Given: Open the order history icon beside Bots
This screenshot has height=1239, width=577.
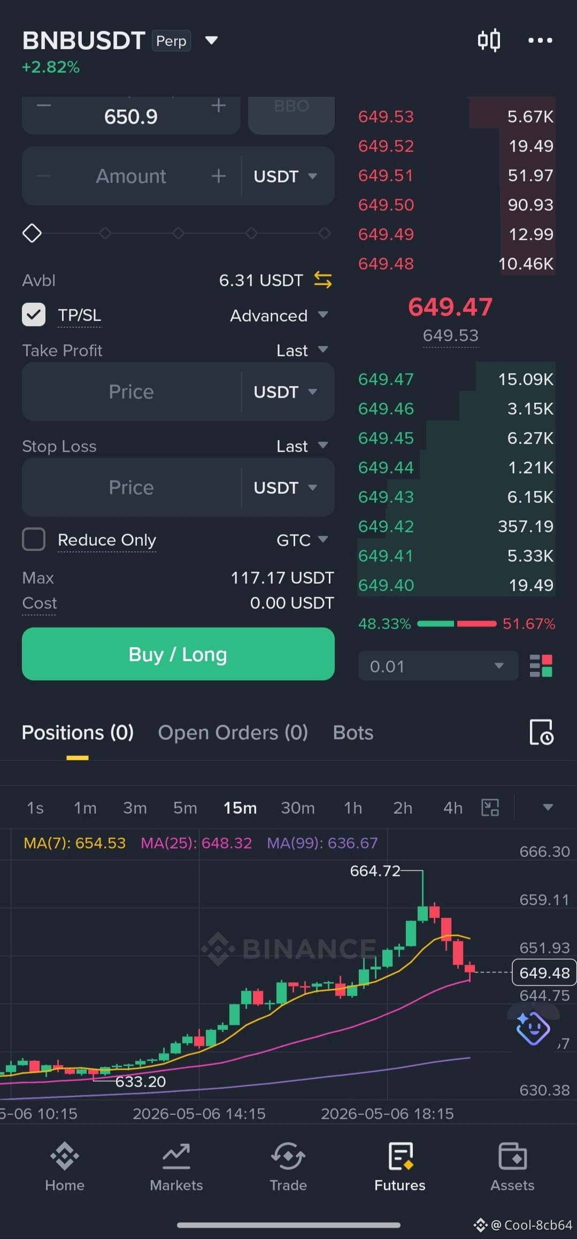Looking at the screenshot, I should click(x=541, y=732).
